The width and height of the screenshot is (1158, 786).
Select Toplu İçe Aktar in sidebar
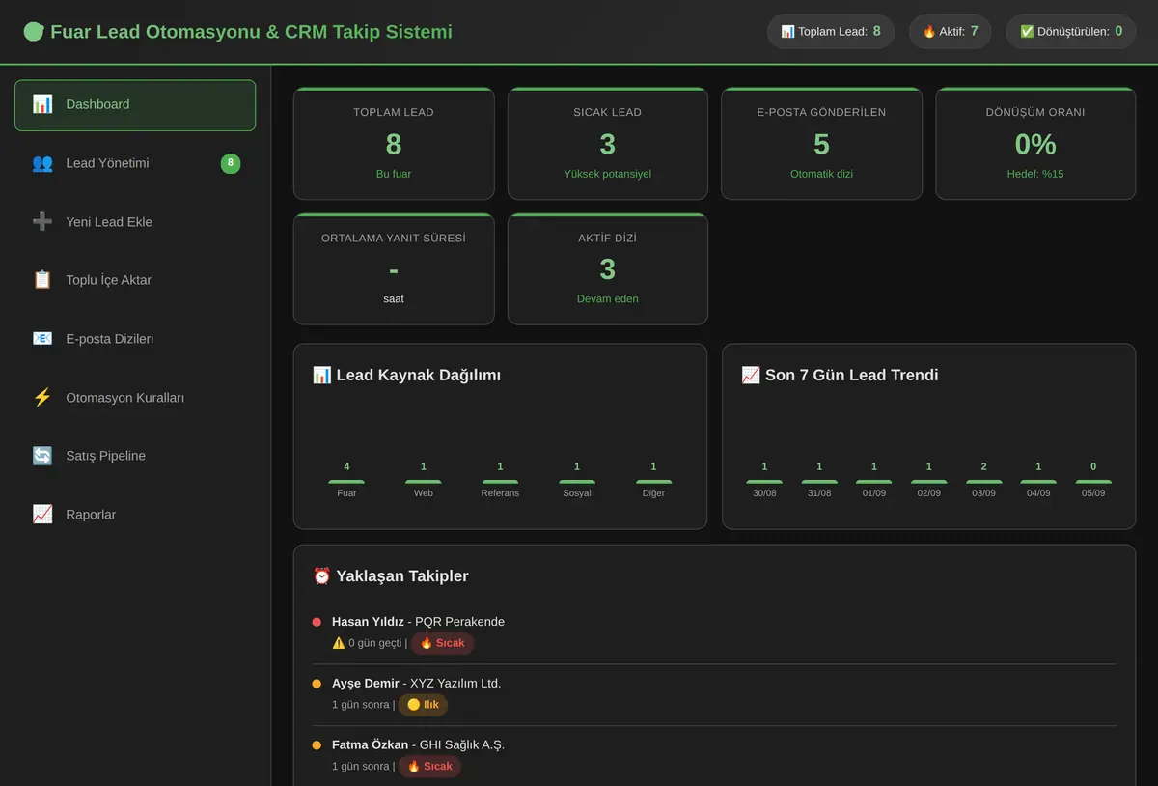point(135,280)
